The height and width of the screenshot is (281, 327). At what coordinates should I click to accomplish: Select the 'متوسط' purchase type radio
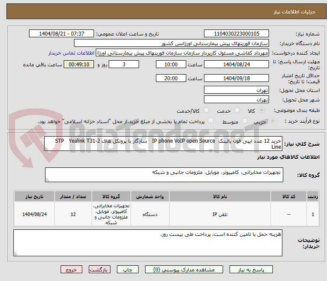coord(245,121)
